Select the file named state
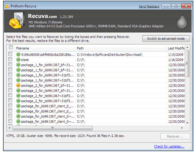 (25, 60)
